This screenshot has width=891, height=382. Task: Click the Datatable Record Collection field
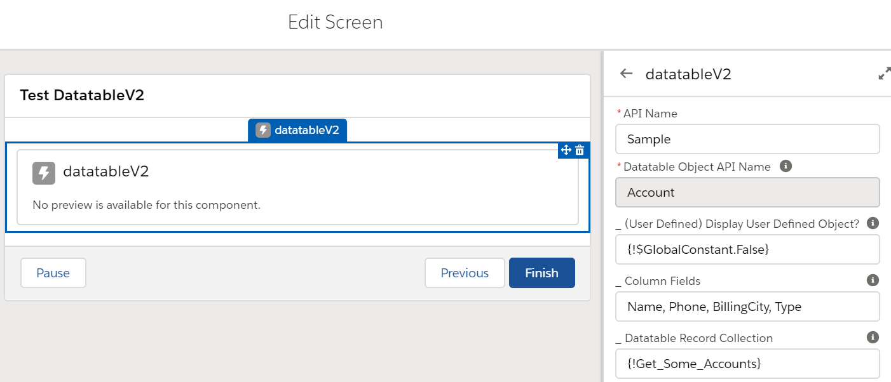747,364
